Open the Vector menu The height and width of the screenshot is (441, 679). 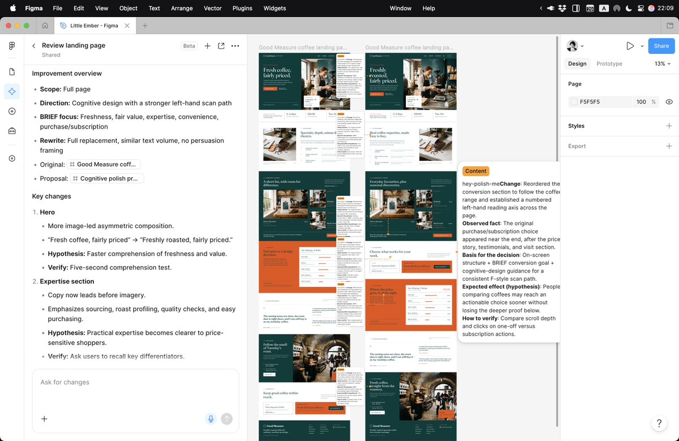click(x=212, y=8)
